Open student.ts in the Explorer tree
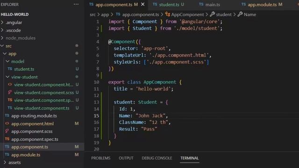Viewport: 299px width, 168px height. click(24, 69)
